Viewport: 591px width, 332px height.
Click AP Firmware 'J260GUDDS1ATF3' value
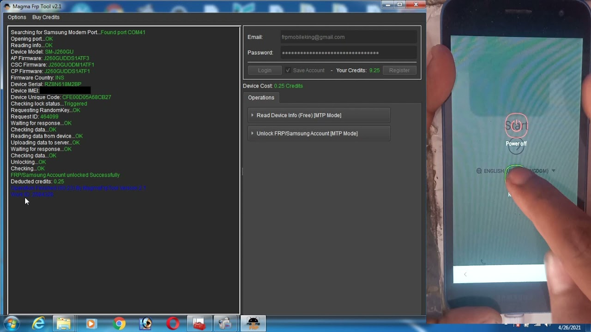click(x=66, y=58)
